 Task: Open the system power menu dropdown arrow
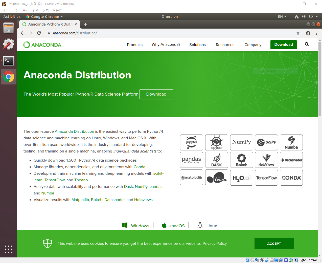317,17
